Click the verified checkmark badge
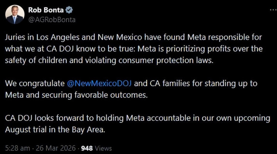Image resolution: width=277 pixels, height=154 pixels. click(x=70, y=10)
